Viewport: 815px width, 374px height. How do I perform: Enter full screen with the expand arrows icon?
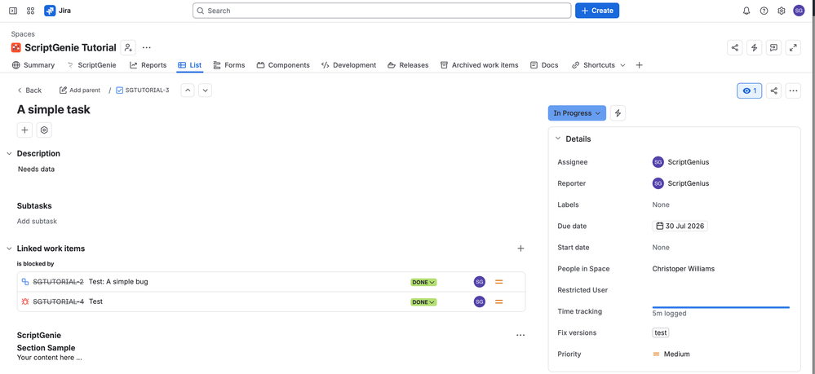click(x=793, y=48)
